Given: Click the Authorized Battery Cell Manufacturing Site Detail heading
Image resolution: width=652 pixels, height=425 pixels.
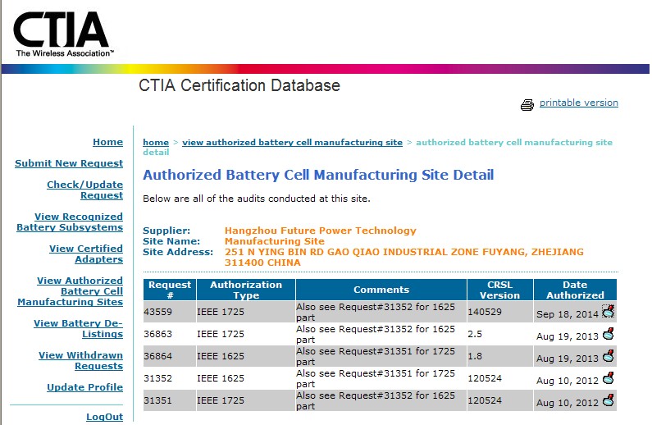Looking at the screenshot, I should [318, 175].
